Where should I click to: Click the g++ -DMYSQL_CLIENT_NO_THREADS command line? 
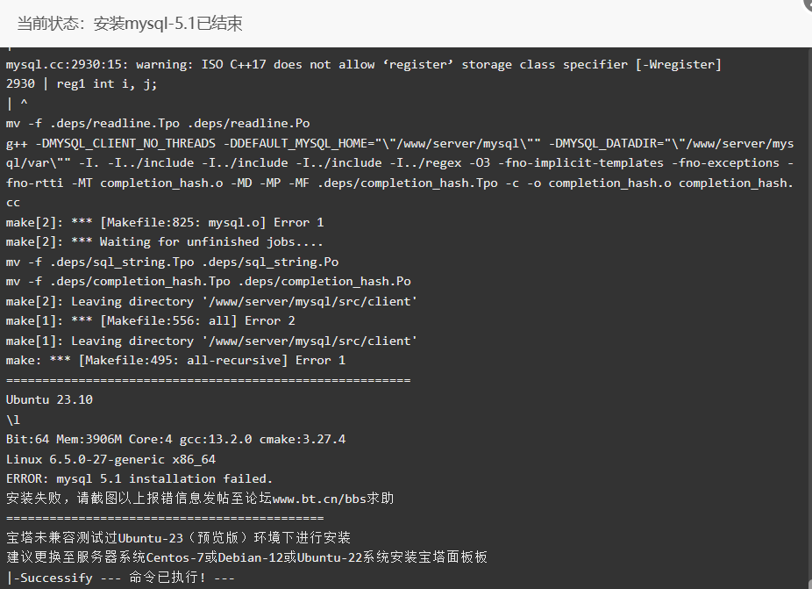tap(399, 173)
